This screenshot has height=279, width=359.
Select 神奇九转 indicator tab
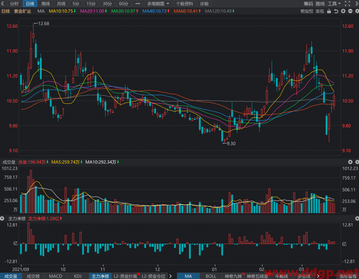point(233,276)
